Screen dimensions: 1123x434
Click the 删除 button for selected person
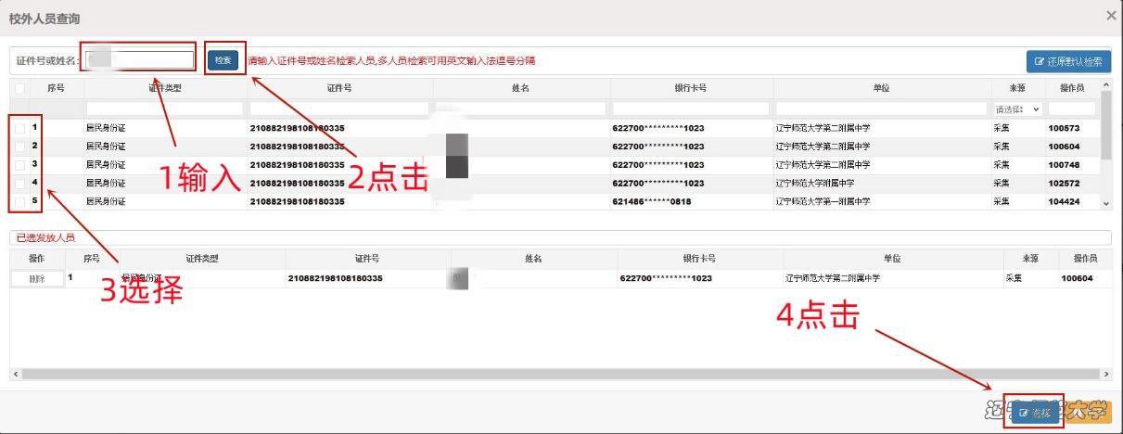[x=37, y=278]
